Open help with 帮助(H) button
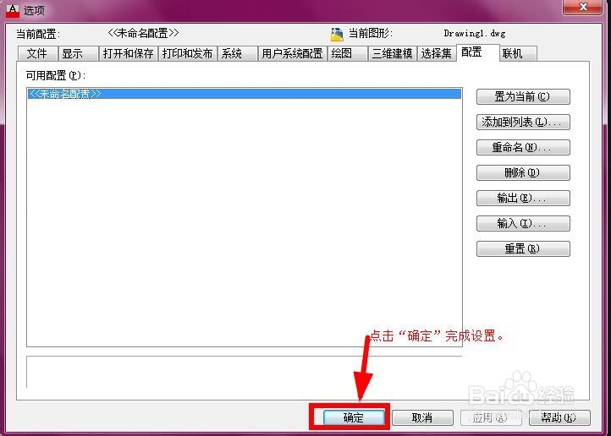This screenshot has height=436, width=611. point(559,417)
